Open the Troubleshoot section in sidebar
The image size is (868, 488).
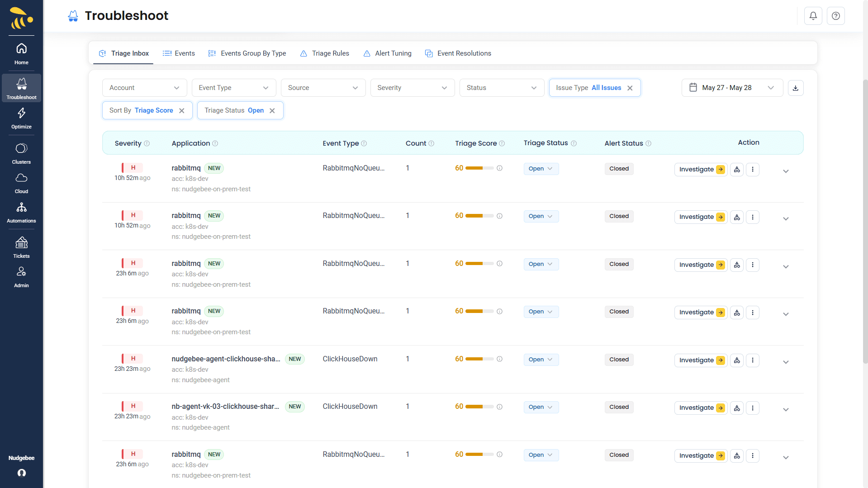(x=21, y=88)
